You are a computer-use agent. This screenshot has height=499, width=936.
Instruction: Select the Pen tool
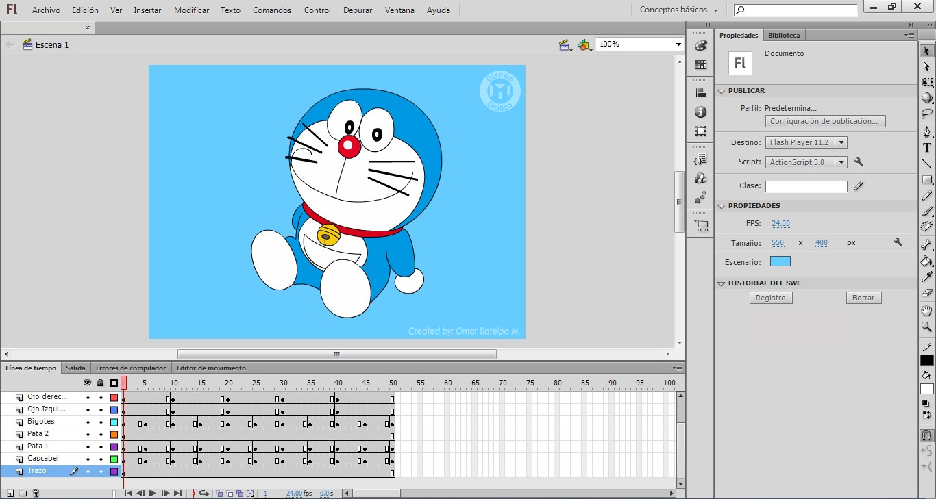coord(926,131)
